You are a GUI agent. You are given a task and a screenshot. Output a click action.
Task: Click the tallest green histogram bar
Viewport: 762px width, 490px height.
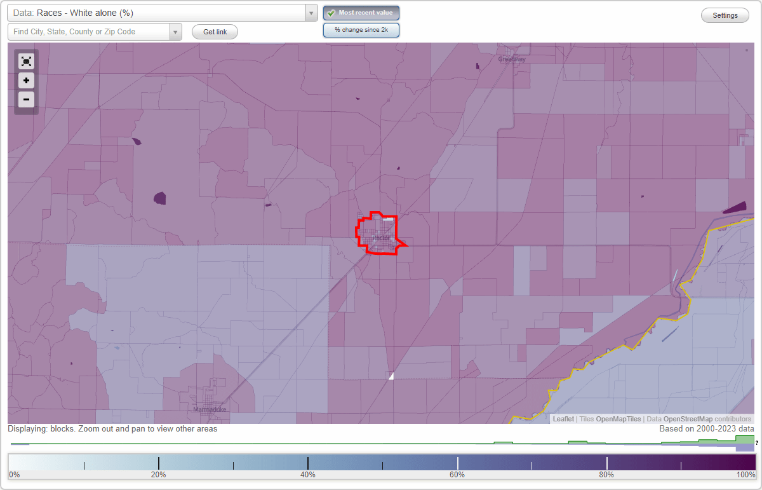click(743, 439)
